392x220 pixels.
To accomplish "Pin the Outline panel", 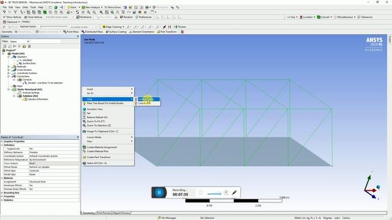I will pyautogui.click(x=78, y=37).
